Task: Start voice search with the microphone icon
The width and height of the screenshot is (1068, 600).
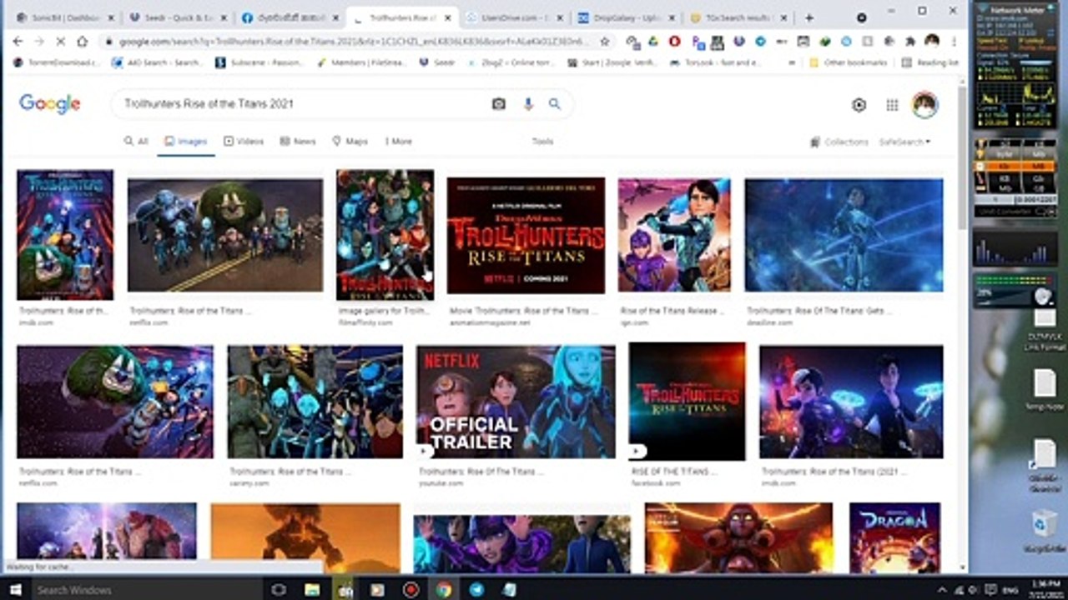Action: pyautogui.click(x=527, y=103)
